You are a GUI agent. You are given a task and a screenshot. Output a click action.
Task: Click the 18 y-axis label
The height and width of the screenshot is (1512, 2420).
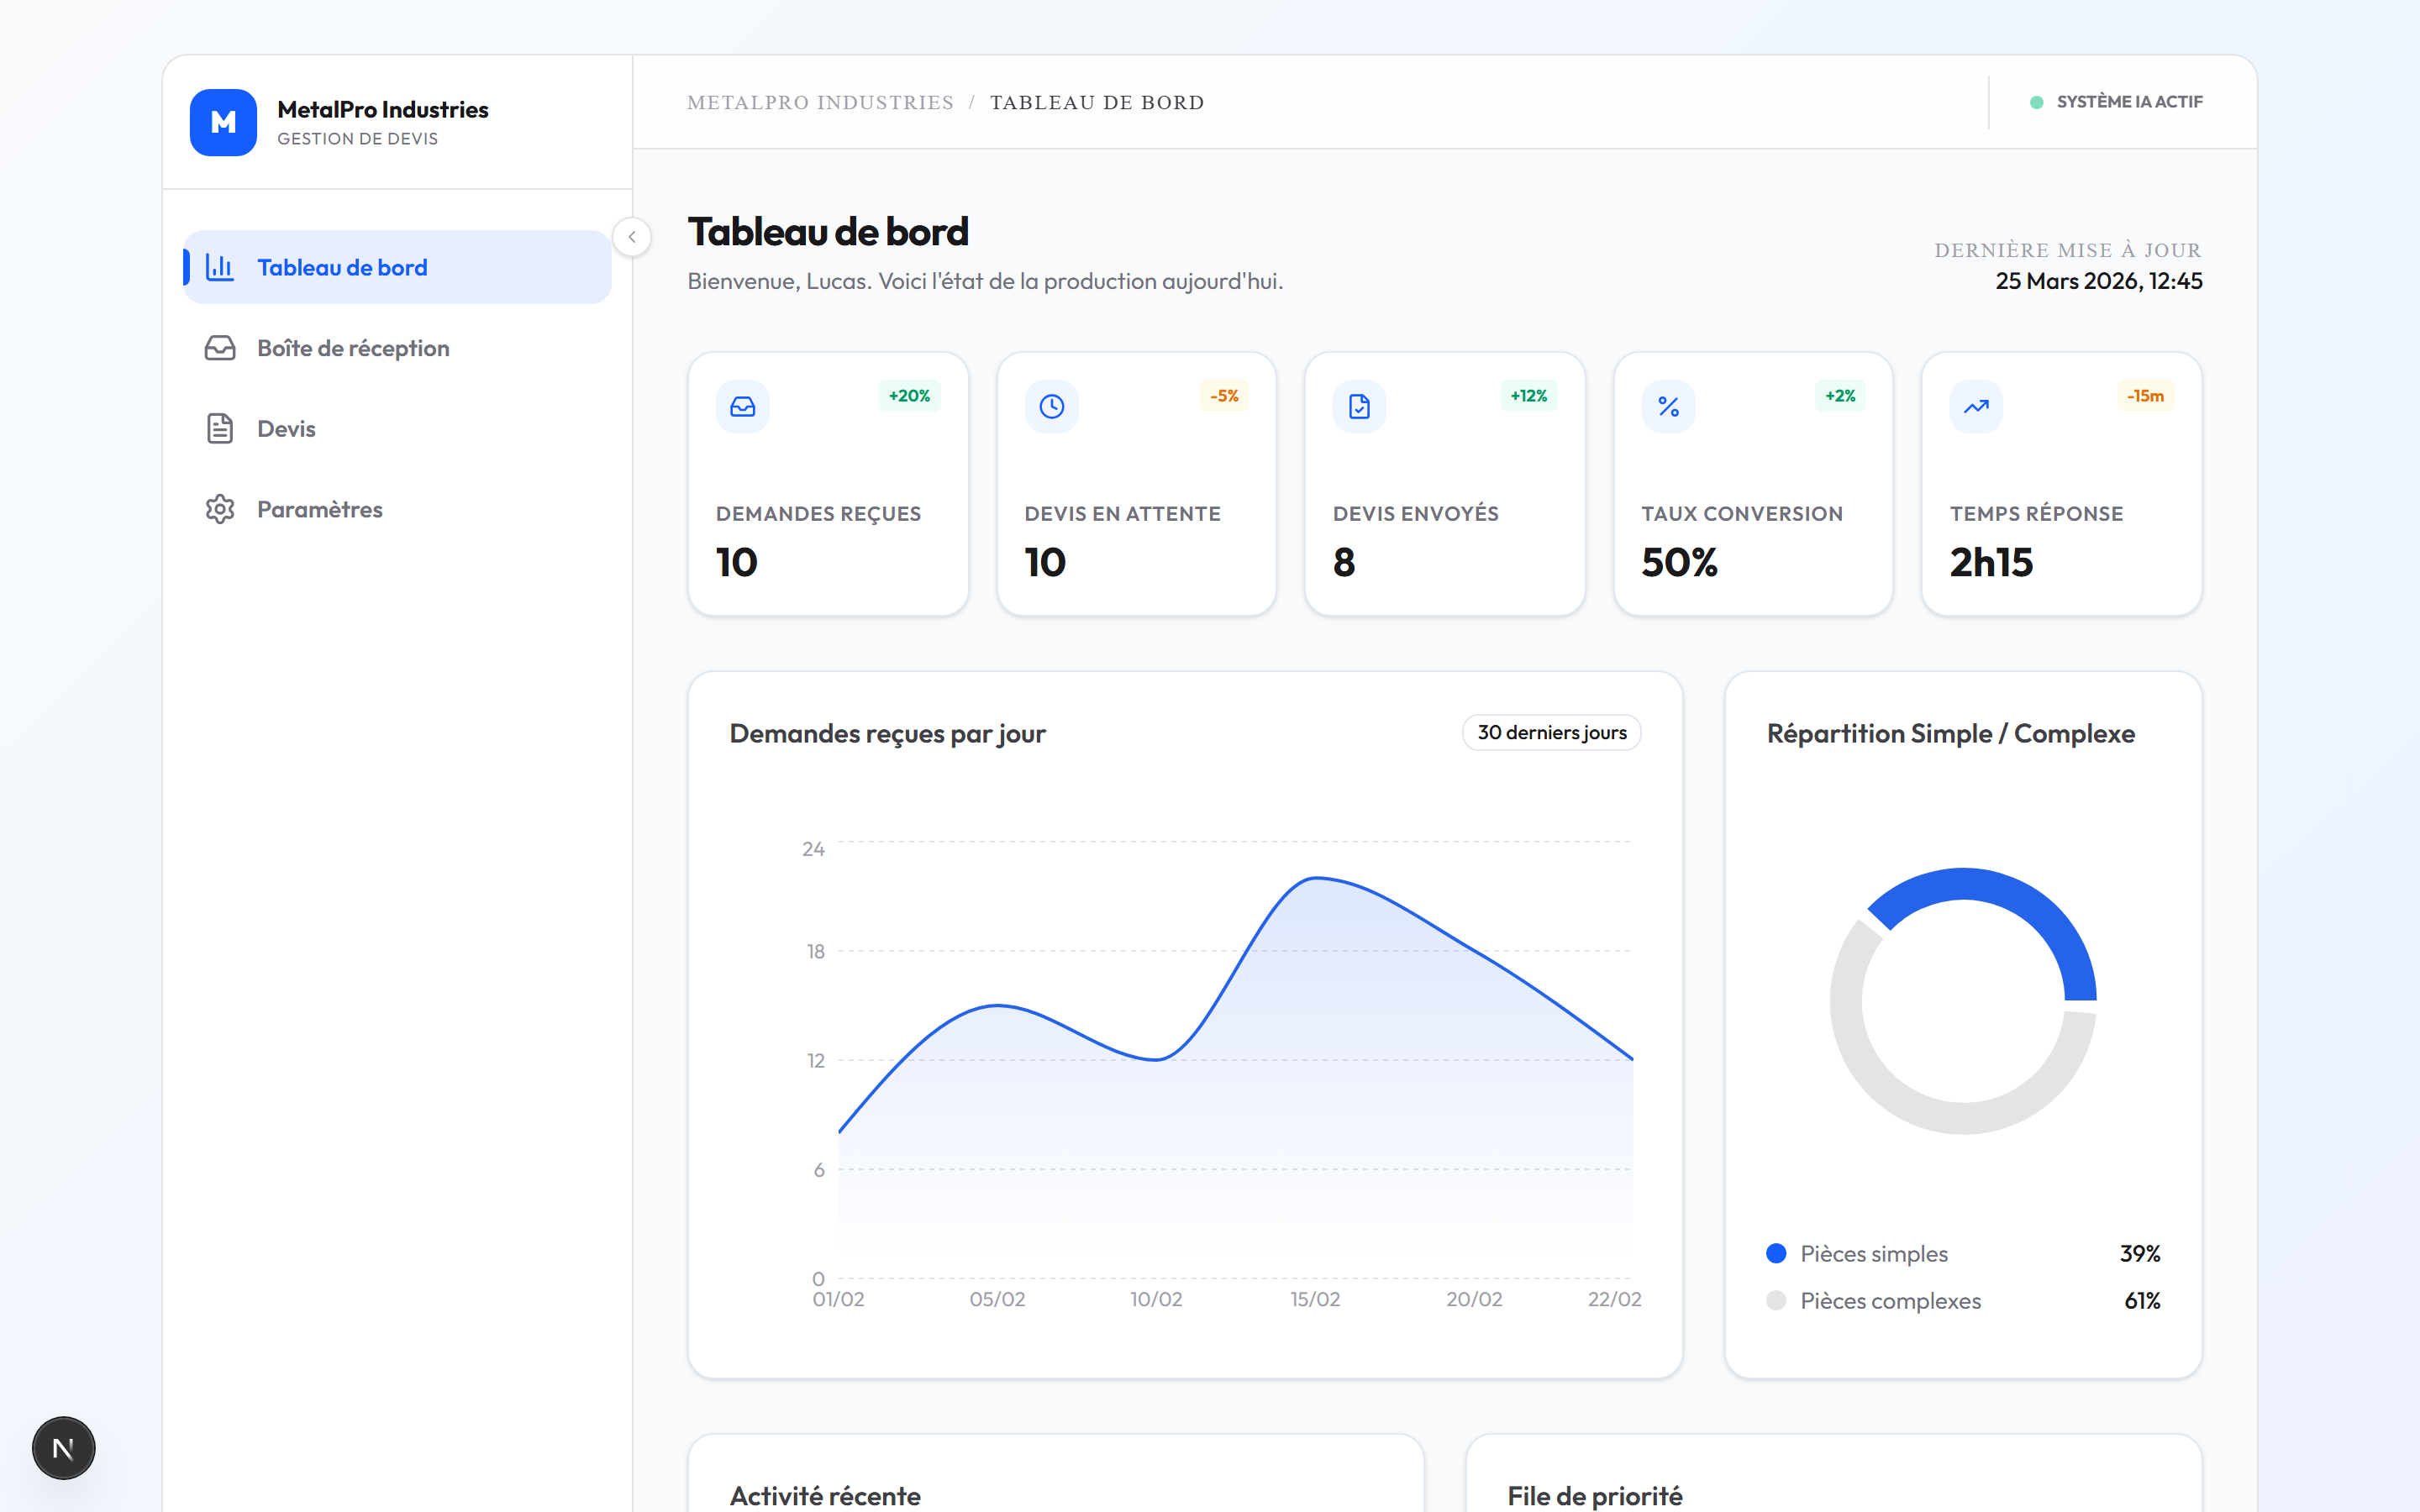coord(816,951)
